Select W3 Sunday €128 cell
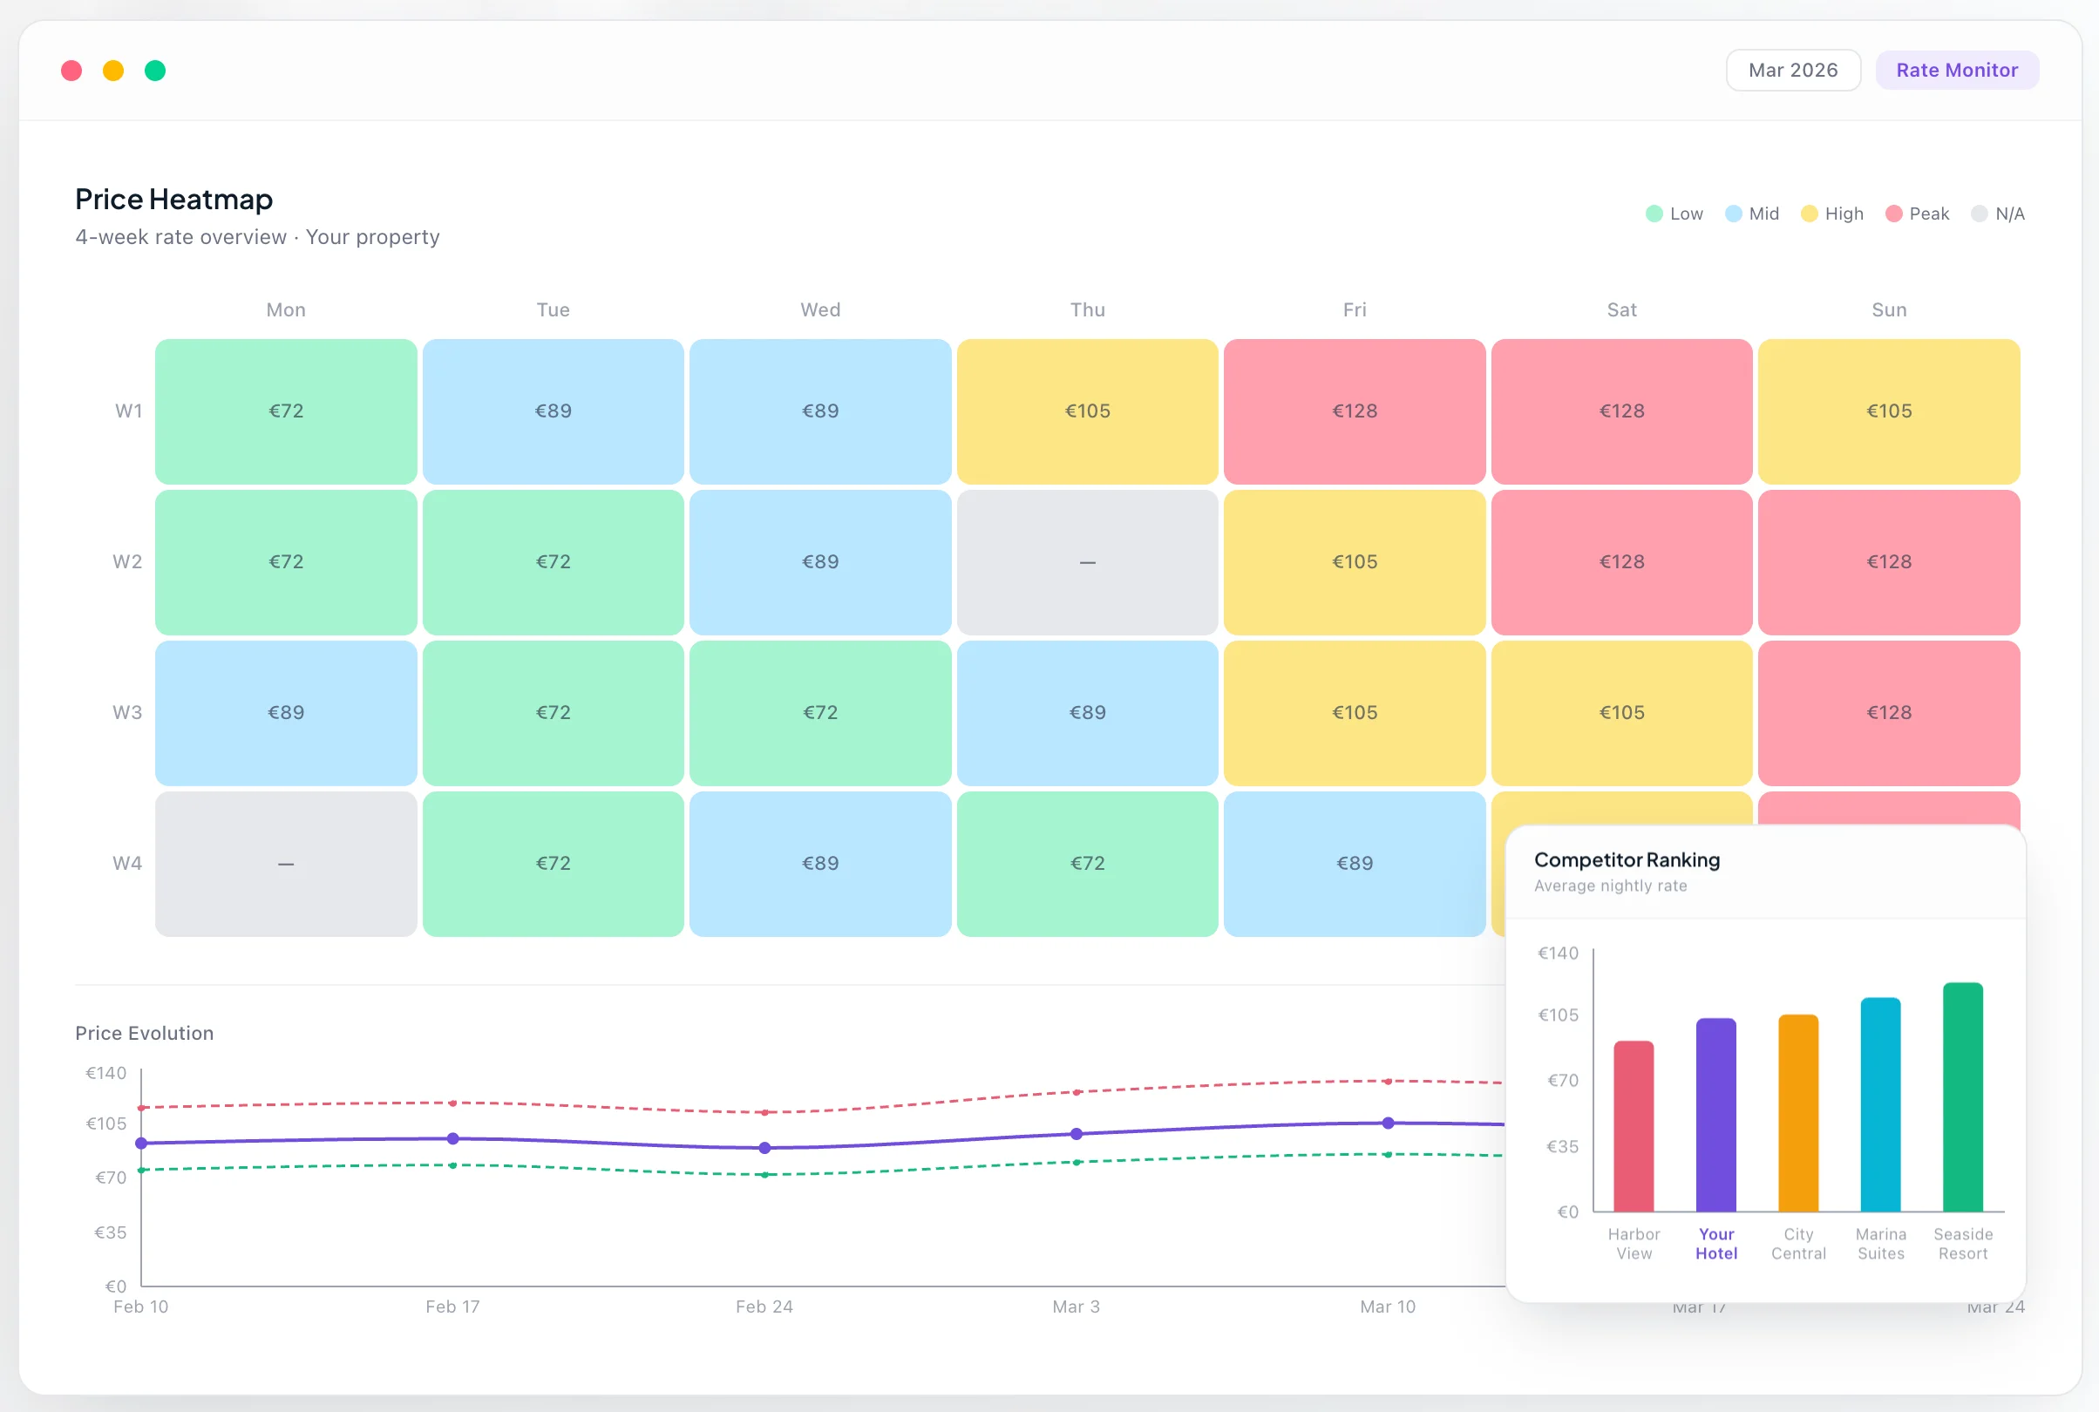2099x1412 pixels. point(1888,712)
